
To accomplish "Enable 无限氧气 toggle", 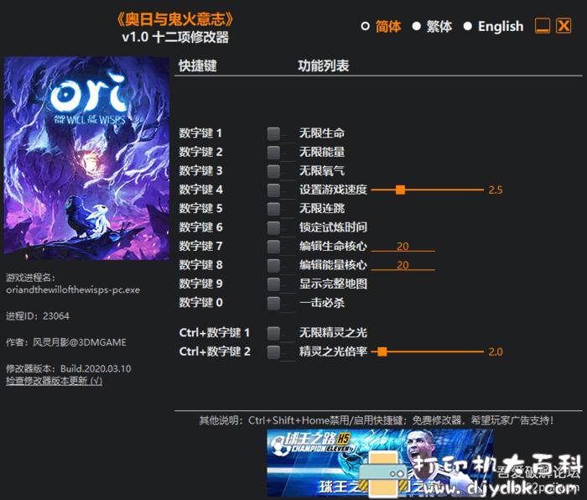I will 273,171.
